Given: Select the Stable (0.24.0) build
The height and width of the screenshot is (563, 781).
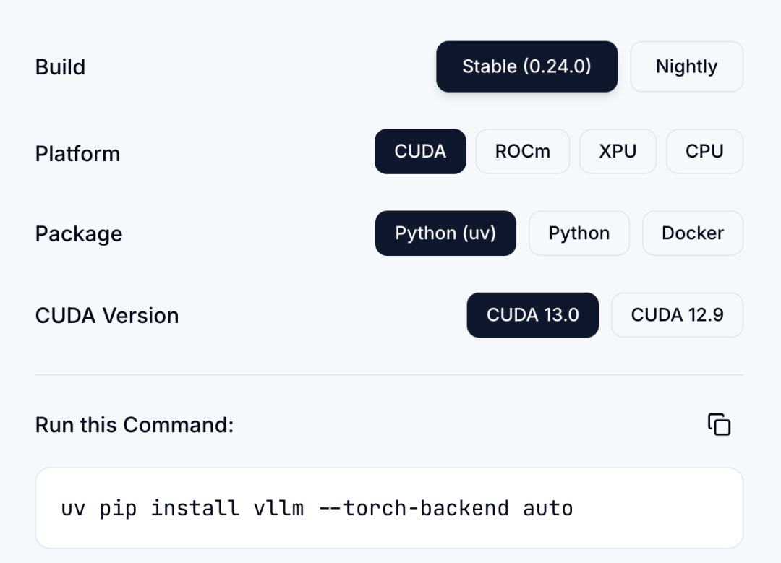Looking at the screenshot, I should pyautogui.click(x=527, y=66).
